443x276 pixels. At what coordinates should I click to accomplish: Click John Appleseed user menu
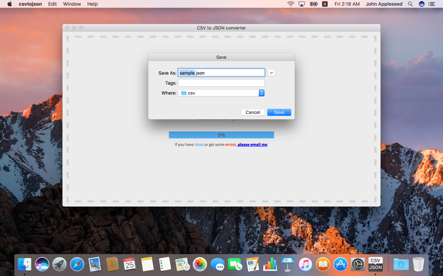pos(384,4)
